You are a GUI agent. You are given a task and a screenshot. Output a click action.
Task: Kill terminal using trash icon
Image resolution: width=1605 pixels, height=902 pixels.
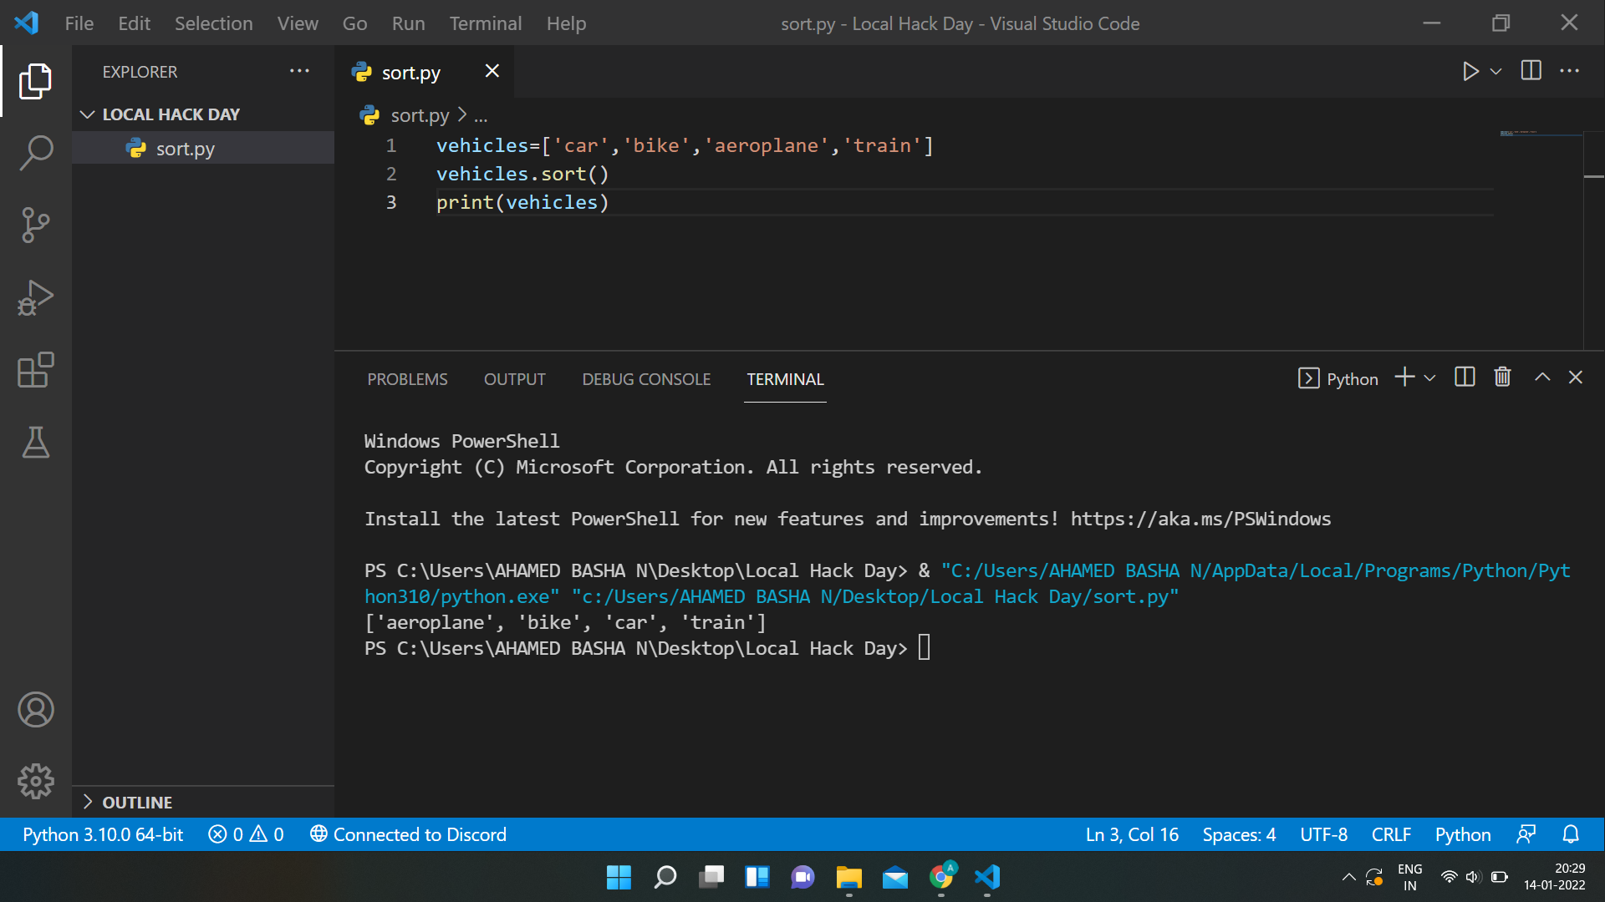(x=1502, y=378)
